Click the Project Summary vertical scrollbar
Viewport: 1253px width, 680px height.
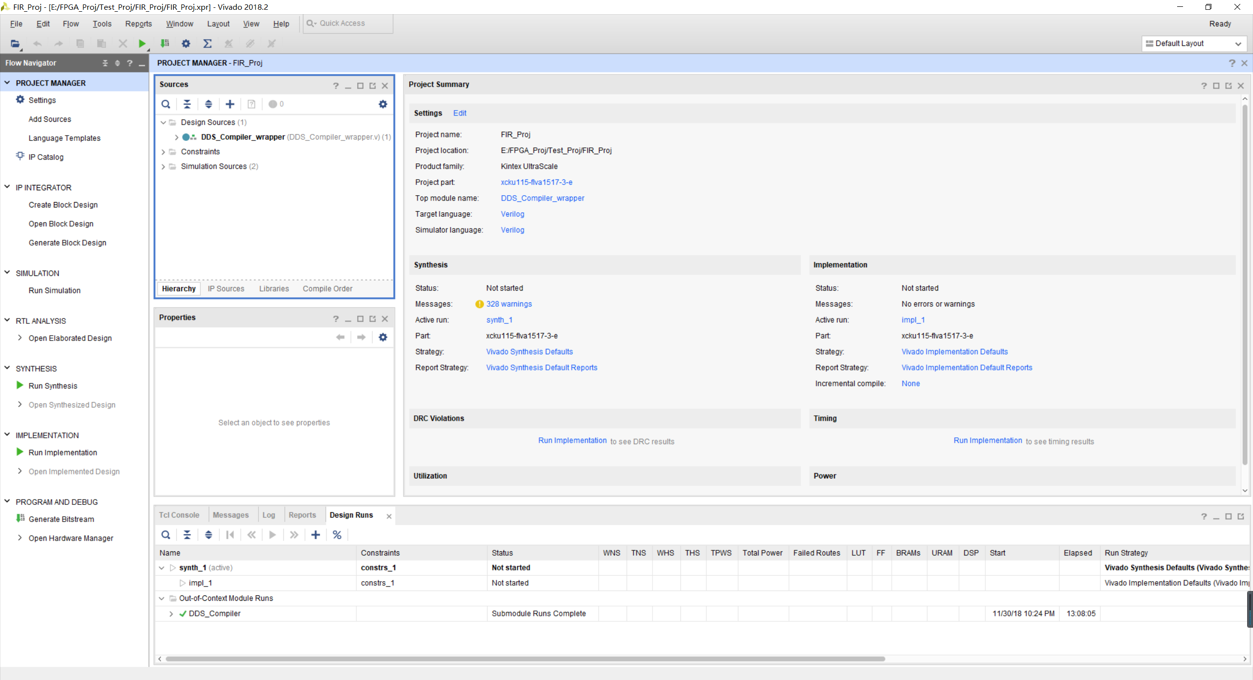click(1245, 284)
